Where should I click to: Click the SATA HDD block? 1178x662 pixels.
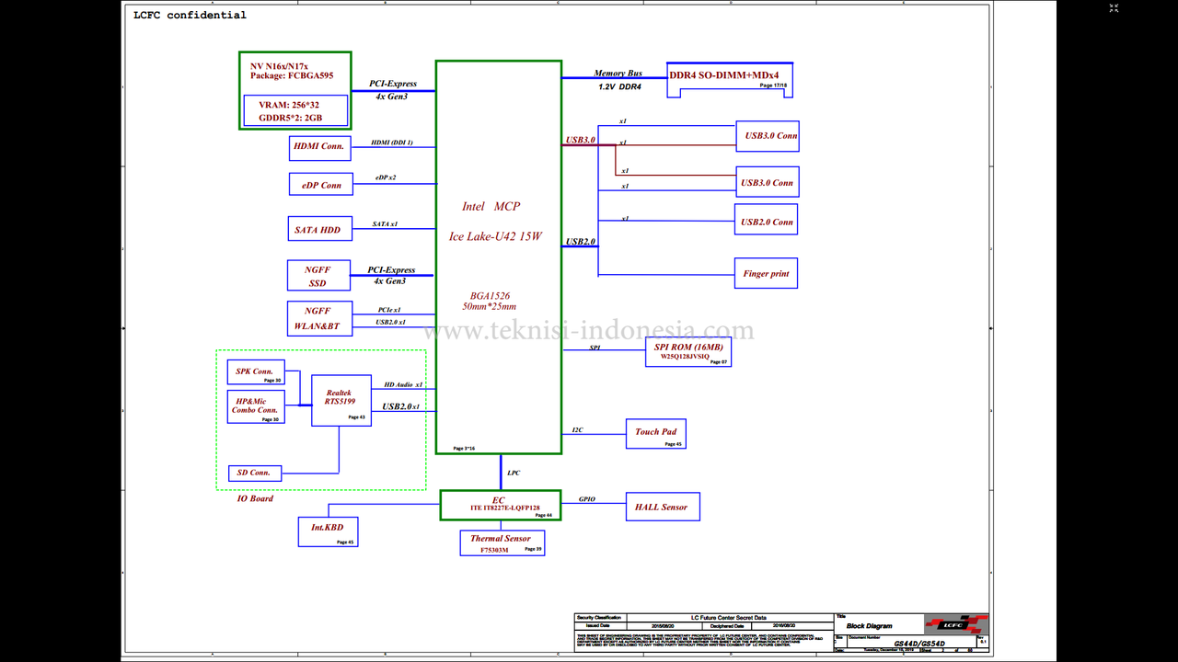tap(319, 230)
